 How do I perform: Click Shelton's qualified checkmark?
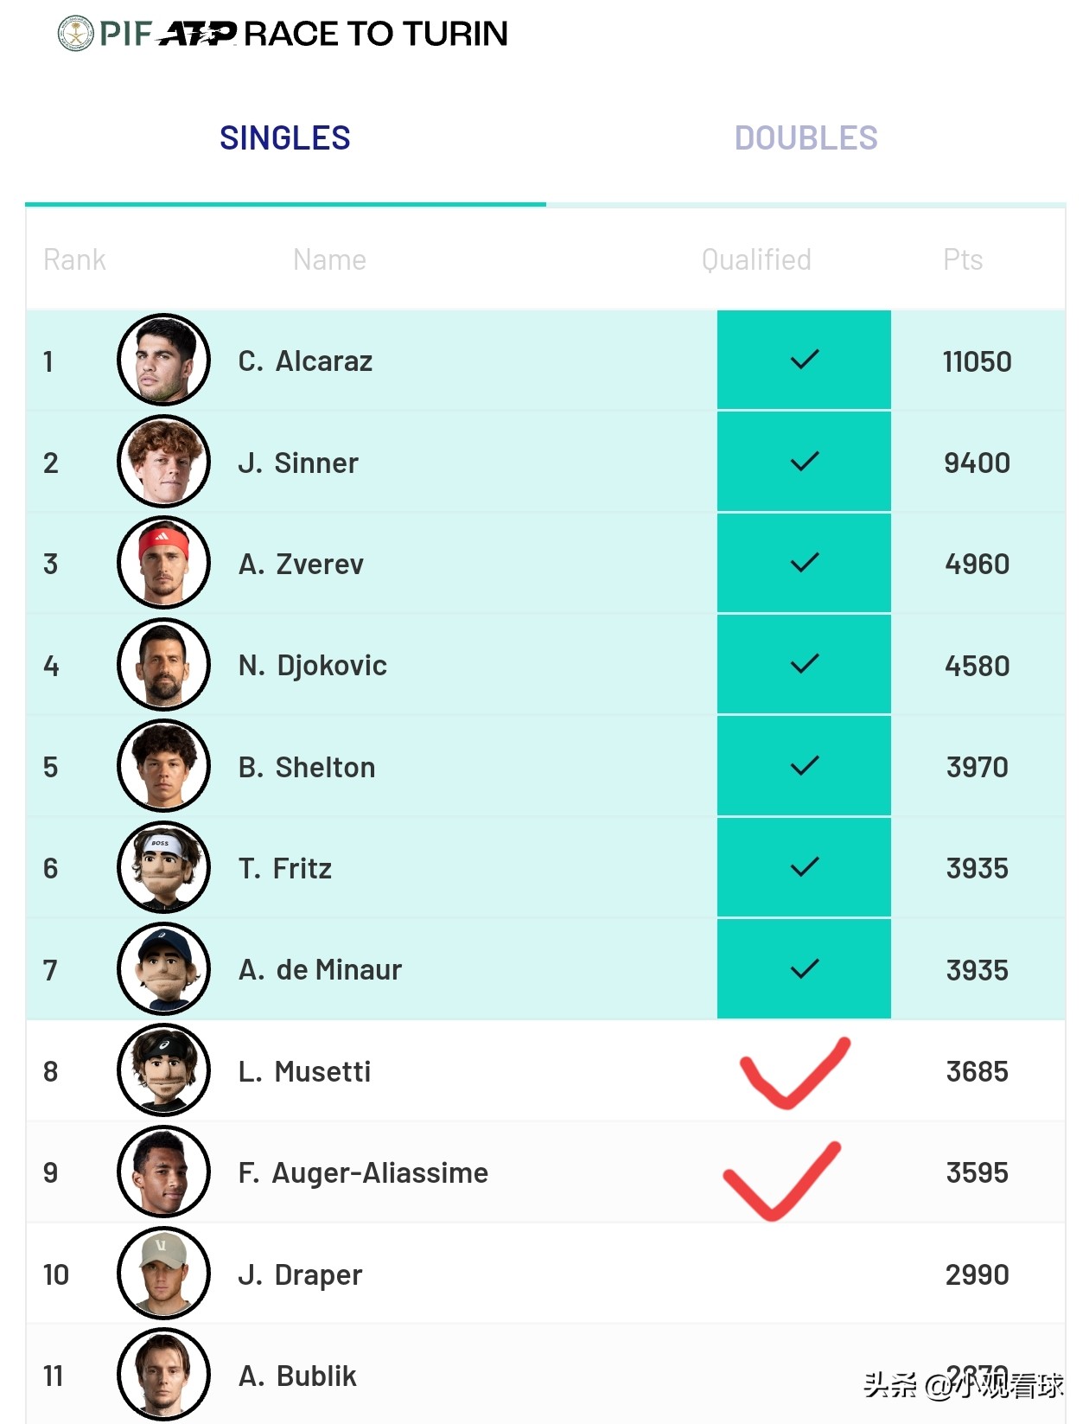click(804, 766)
